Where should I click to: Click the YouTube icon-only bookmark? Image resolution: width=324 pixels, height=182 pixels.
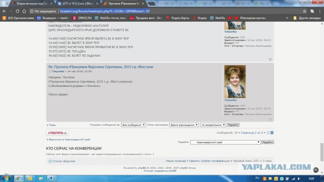click(230, 18)
